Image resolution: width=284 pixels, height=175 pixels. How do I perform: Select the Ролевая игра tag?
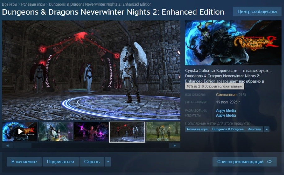[197, 129]
